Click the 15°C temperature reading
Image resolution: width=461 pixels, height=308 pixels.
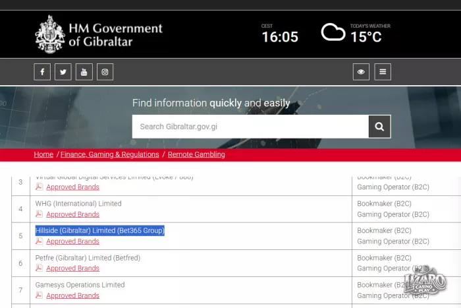click(366, 37)
